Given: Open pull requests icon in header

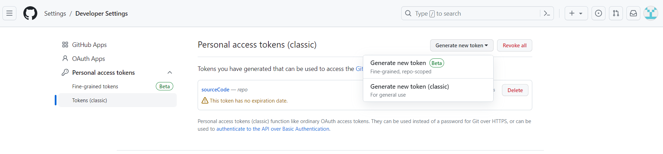Looking at the screenshot, I should coord(616,14).
